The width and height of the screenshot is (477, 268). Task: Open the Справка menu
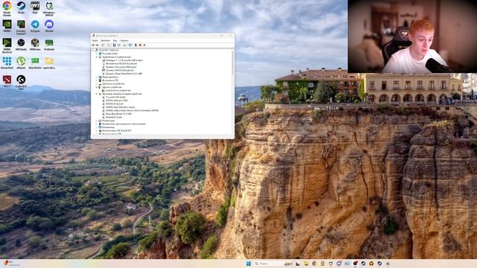[x=124, y=40]
